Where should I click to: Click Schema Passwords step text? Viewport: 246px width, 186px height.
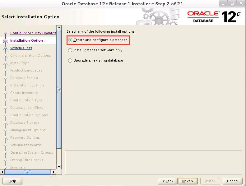click(26, 145)
